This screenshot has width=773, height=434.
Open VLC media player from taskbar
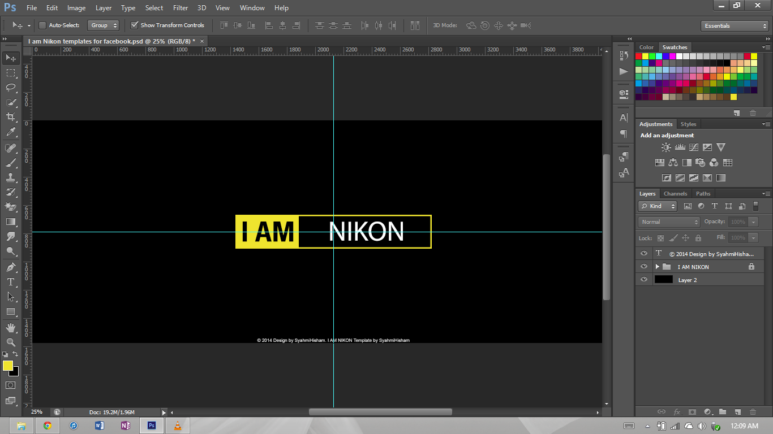click(178, 426)
